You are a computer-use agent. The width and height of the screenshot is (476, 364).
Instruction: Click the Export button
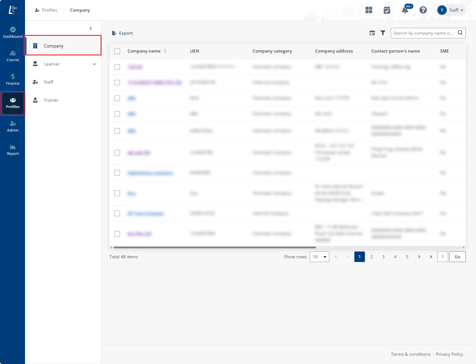[x=122, y=33]
